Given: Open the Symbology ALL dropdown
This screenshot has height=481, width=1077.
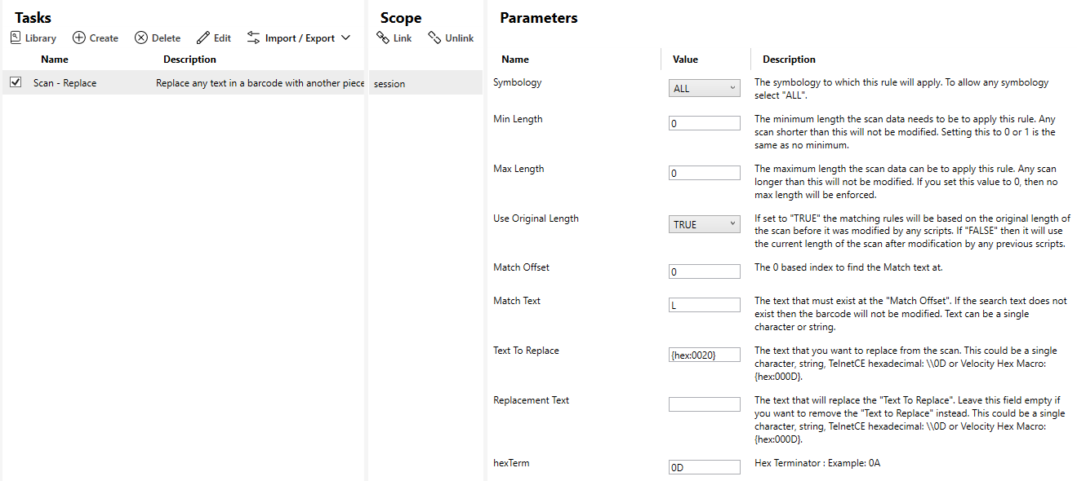Looking at the screenshot, I should click(x=704, y=88).
